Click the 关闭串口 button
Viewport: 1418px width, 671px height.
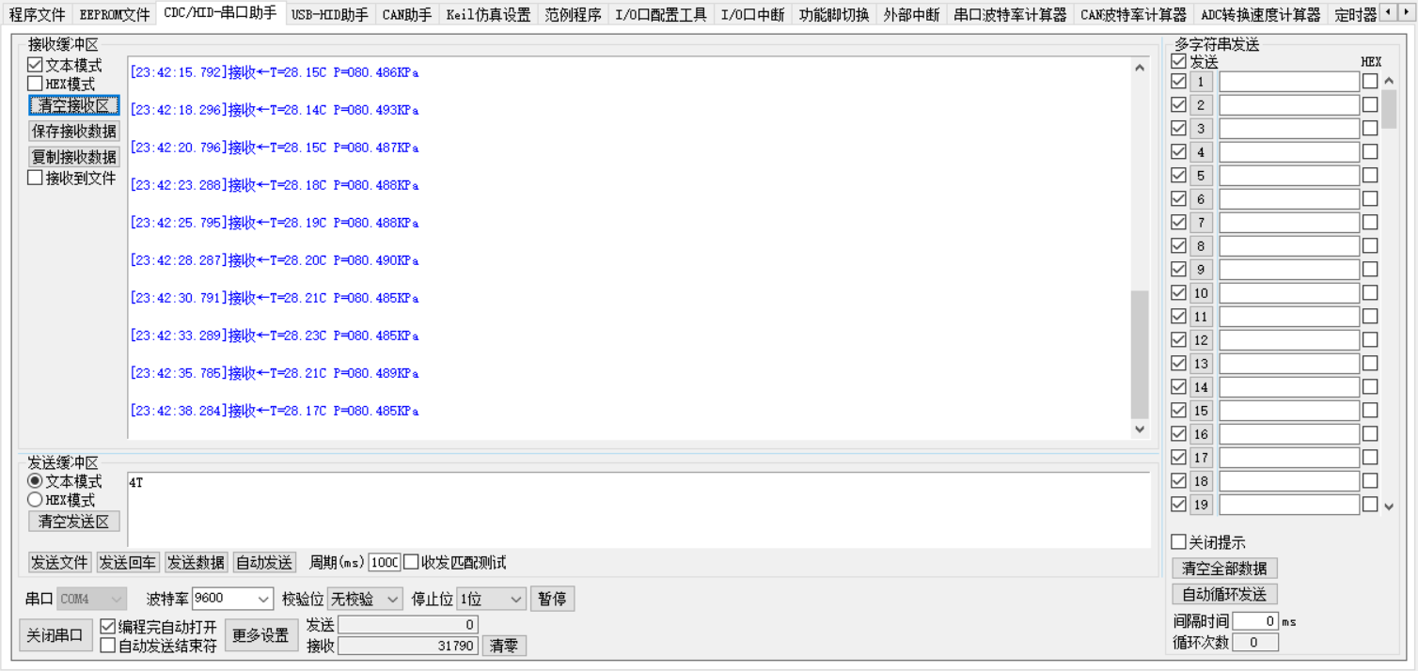pos(55,635)
